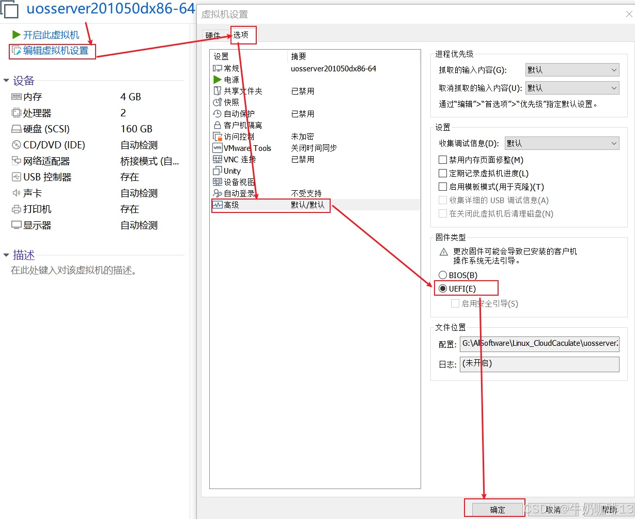
Task: Click the 处理器 processor chip icon
Action: tap(16, 113)
